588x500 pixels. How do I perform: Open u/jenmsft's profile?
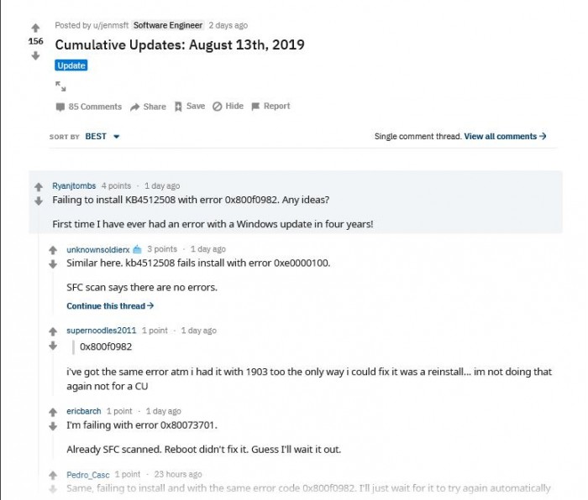[x=108, y=25]
